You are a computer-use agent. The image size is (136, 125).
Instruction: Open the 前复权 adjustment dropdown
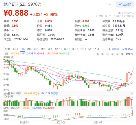(129, 54)
